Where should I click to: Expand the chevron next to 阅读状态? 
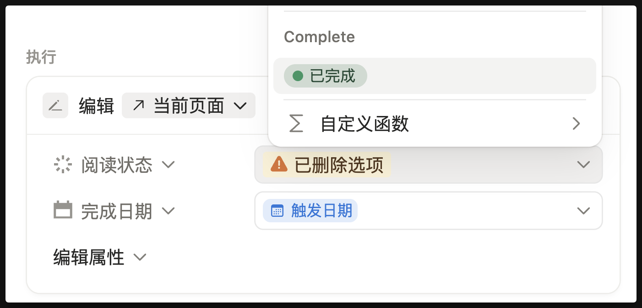(169, 165)
